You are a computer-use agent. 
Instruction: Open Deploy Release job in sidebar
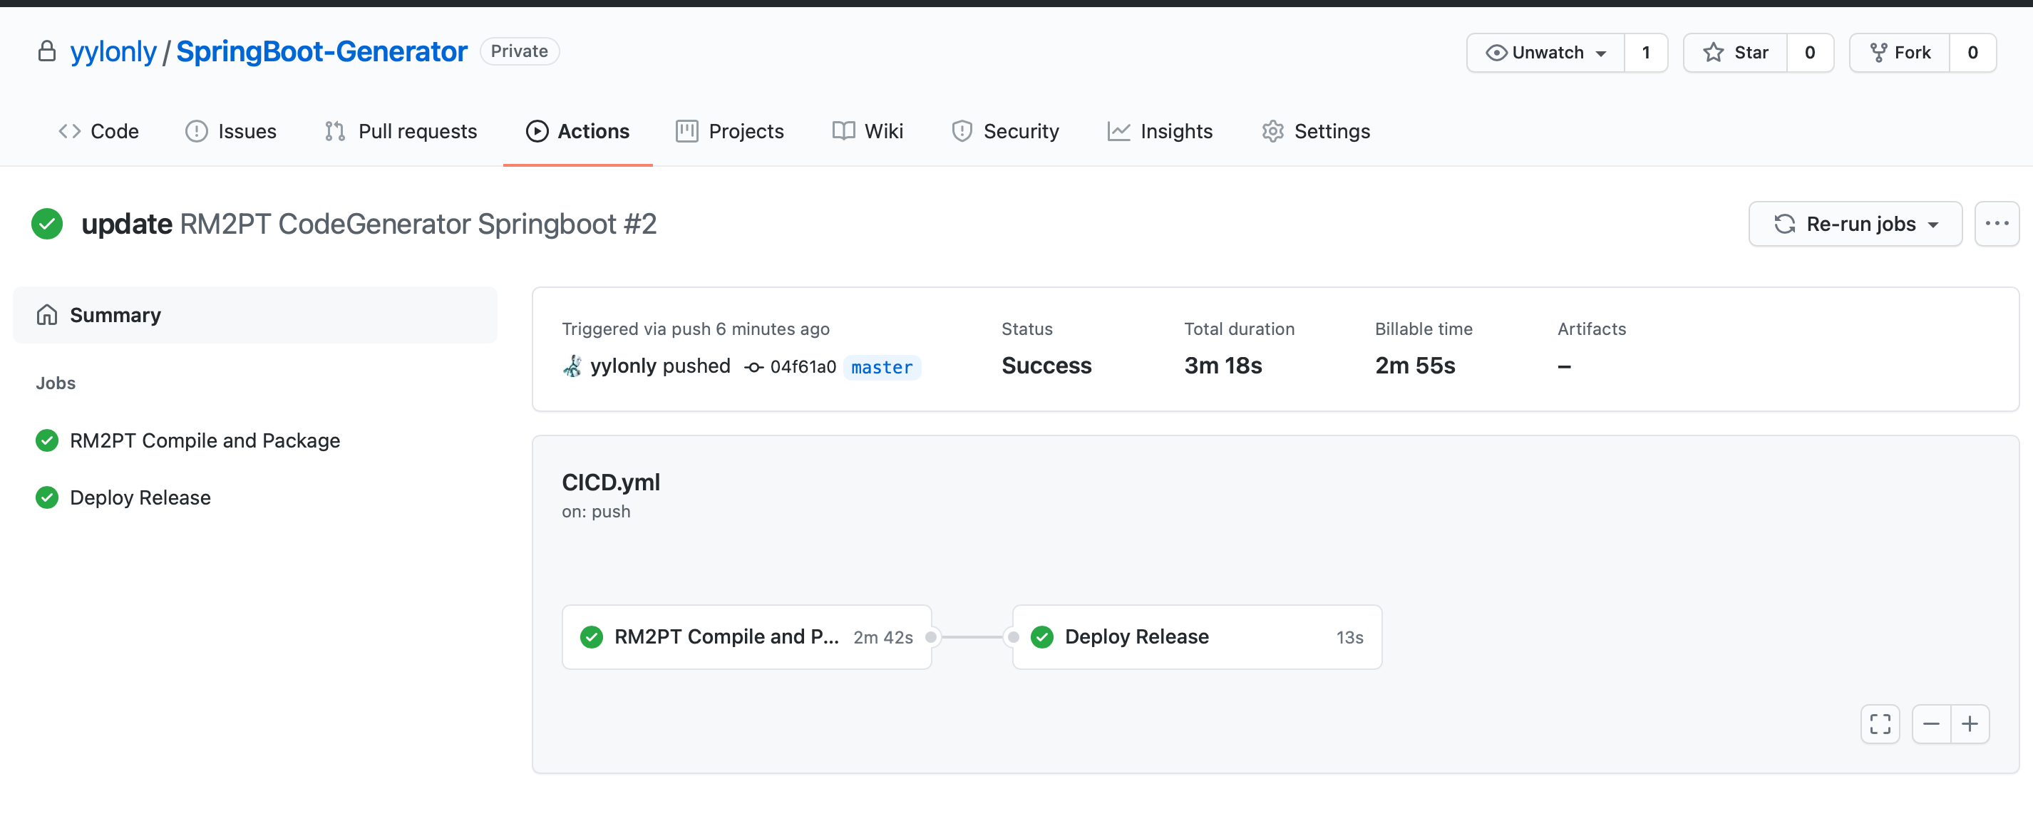pos(140,497)
